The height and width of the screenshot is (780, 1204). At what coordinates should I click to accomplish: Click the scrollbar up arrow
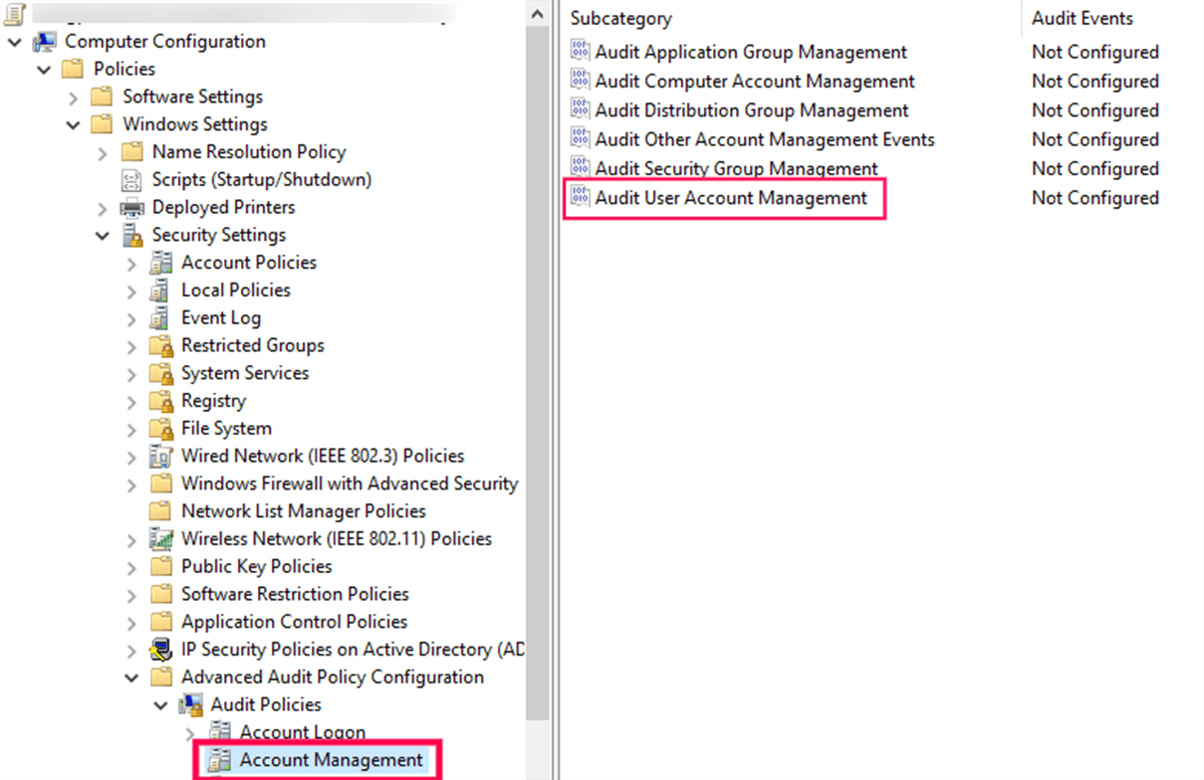pyautogui.click(x=537, y=13)
